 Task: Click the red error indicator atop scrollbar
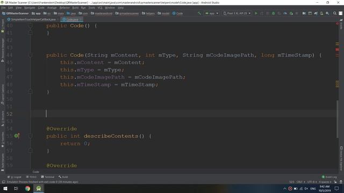click(337, 24)
